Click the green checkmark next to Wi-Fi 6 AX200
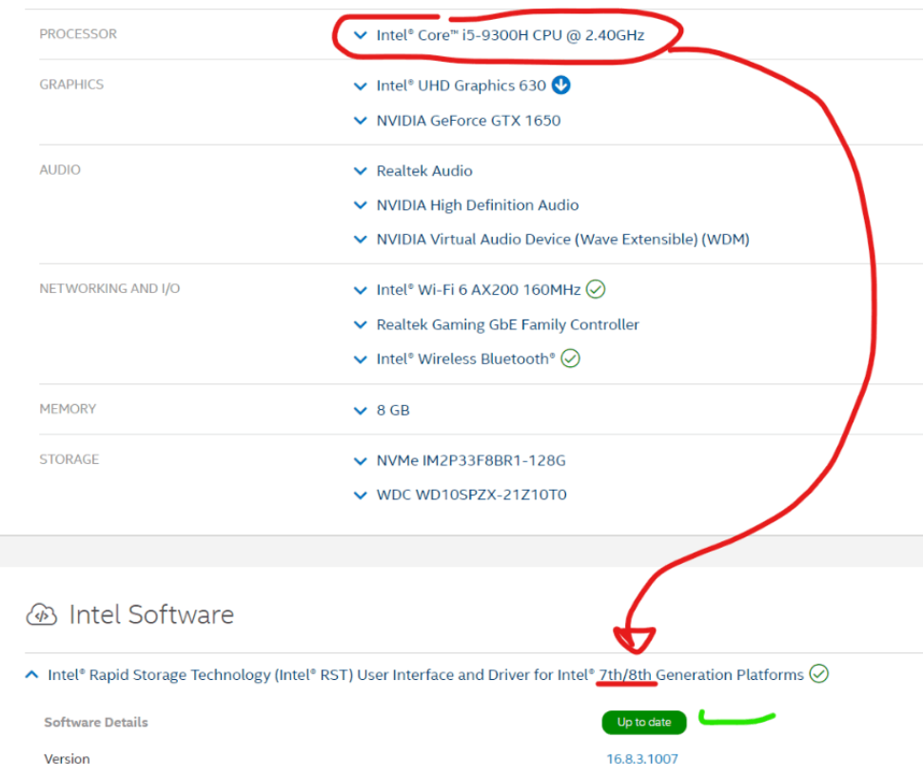The image size is (923, 777). (x=596, y=289)
